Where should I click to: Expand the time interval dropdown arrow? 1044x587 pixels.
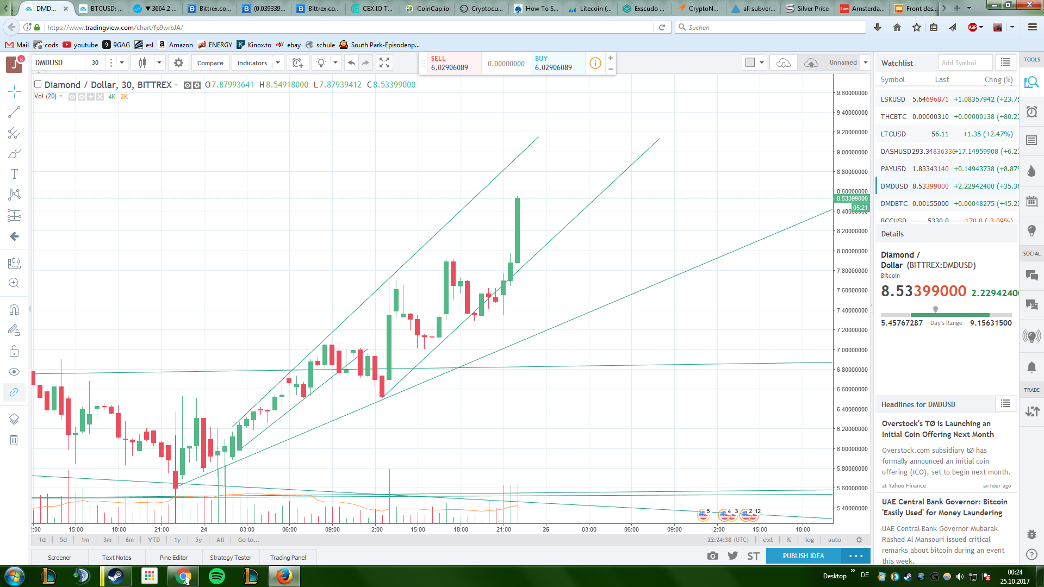(x=122, y=63)
